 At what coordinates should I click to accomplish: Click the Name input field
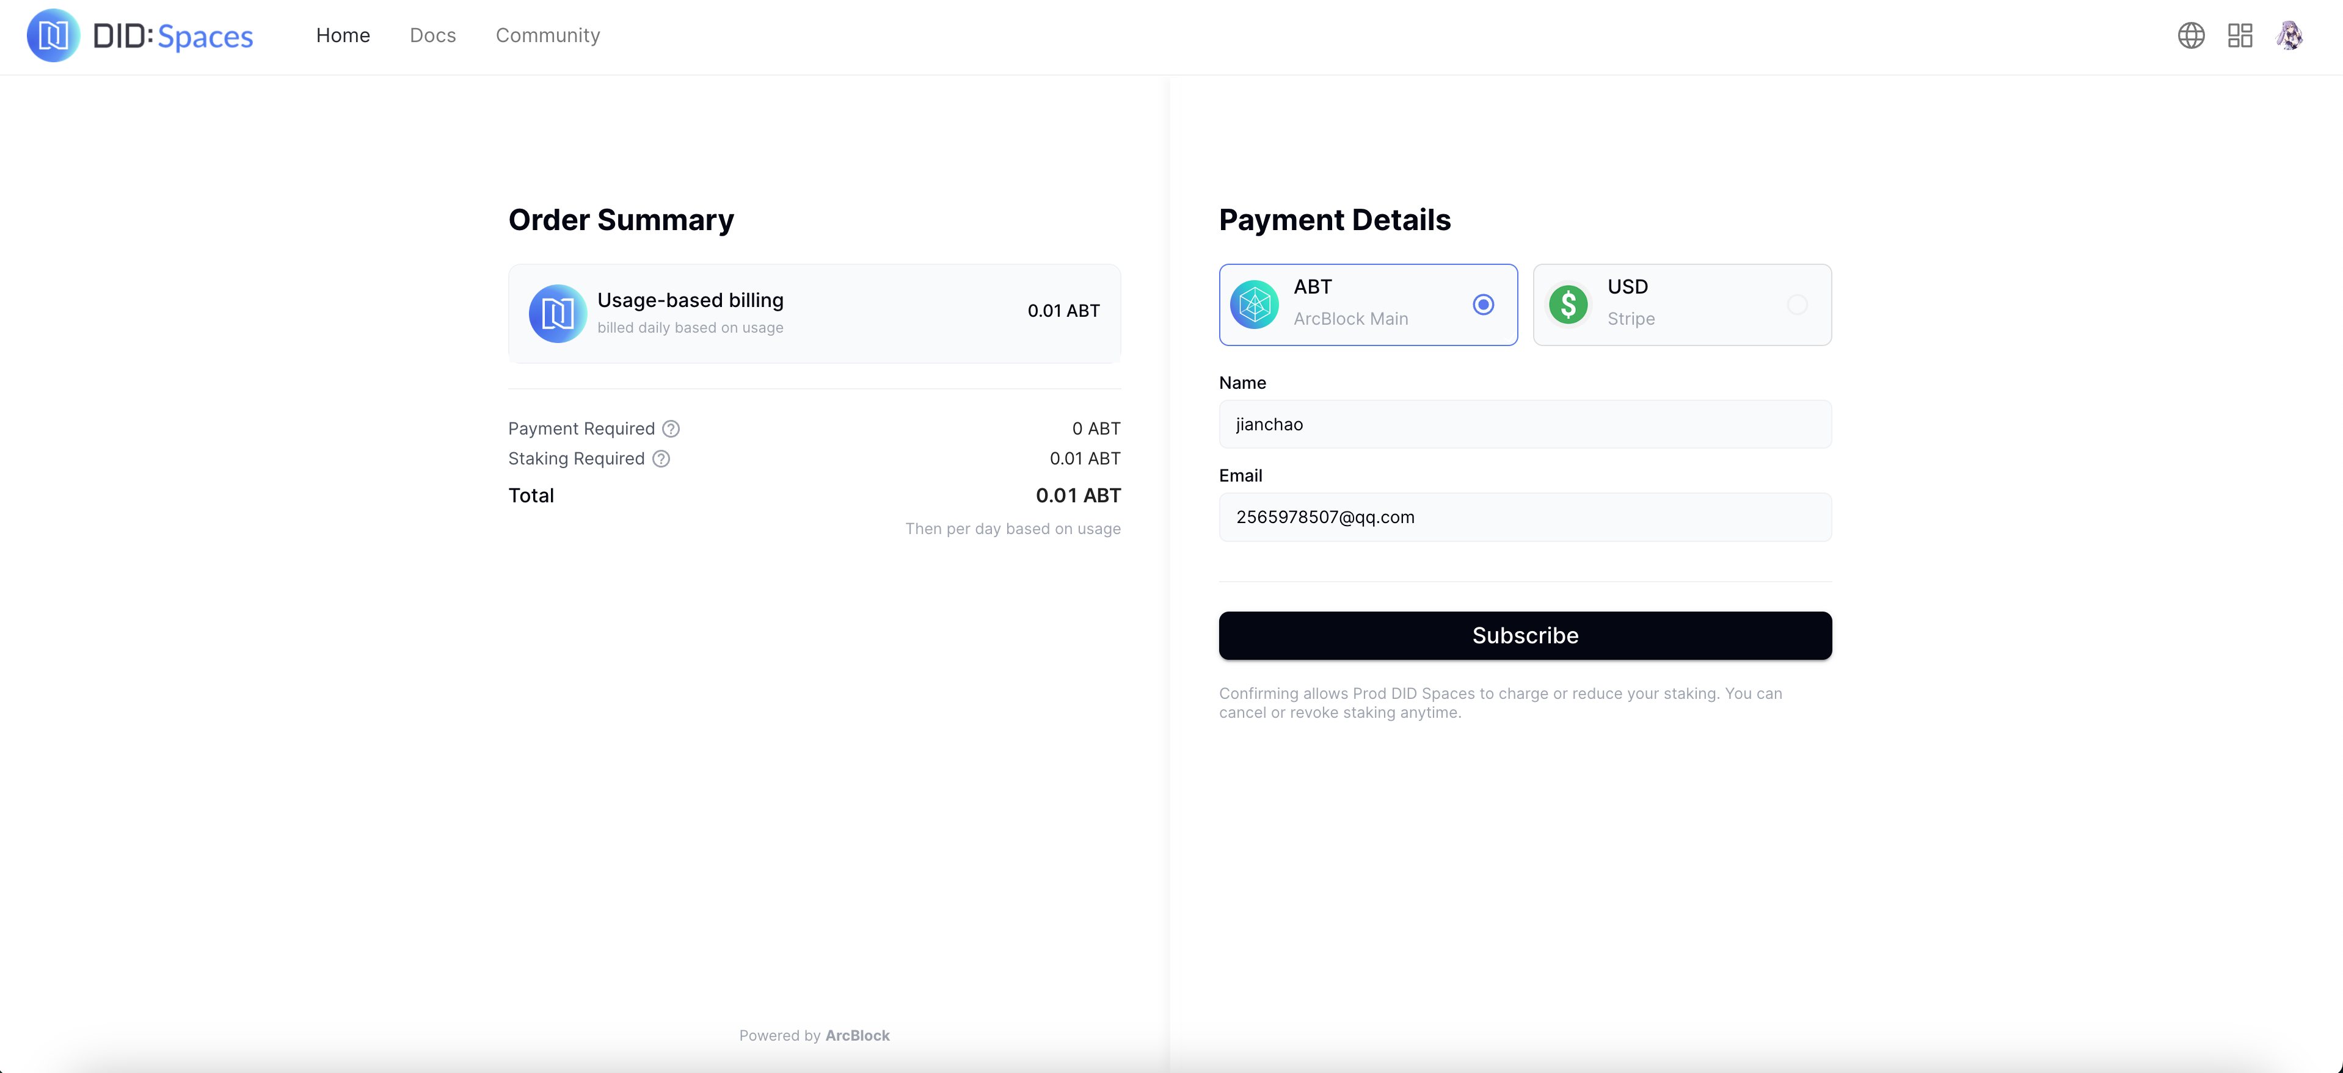(1525, 424)
